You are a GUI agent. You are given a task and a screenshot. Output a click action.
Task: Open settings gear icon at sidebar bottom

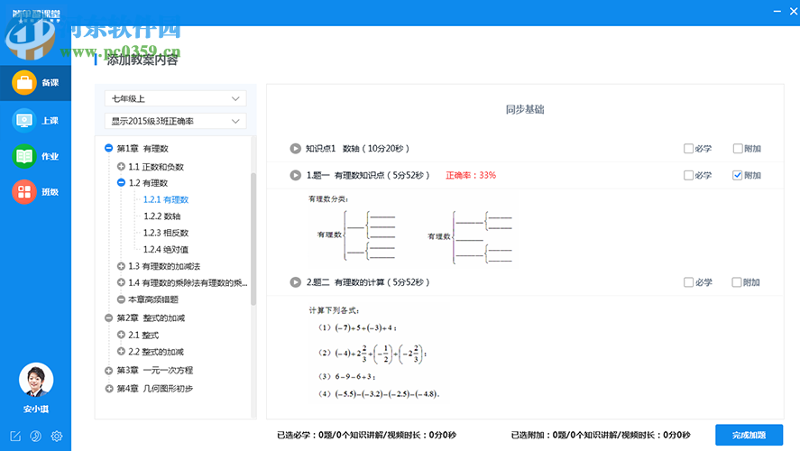[x=57, y=437]
